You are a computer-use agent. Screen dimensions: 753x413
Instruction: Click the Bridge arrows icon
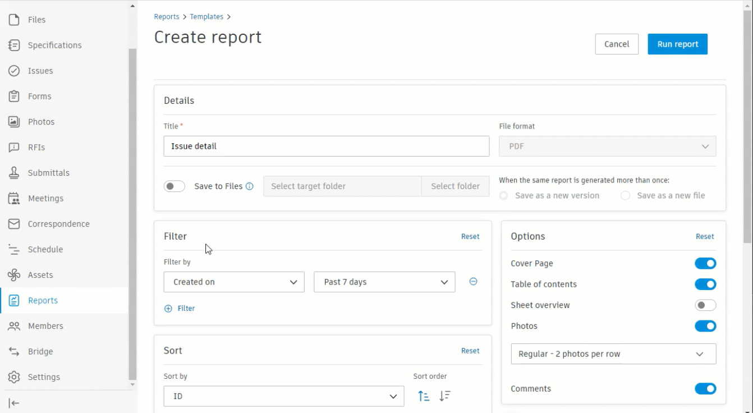point(14,351)
